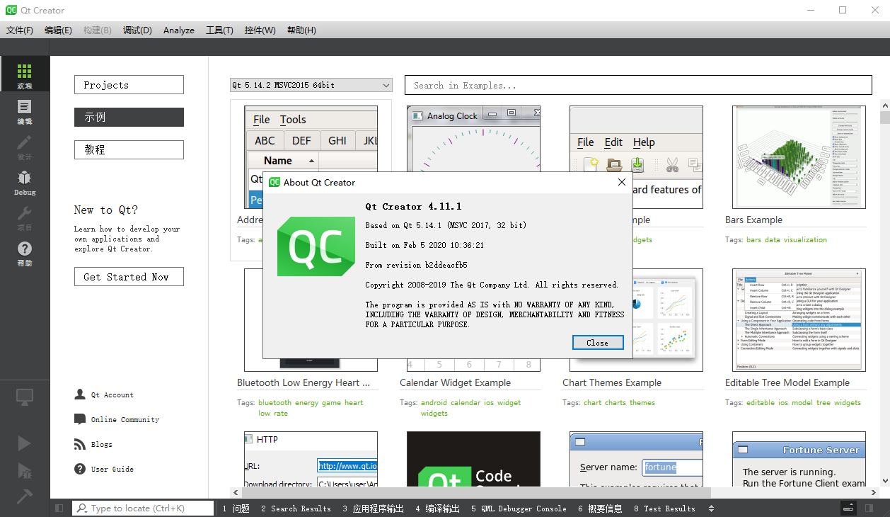Viewport: 890px width, 517px height.
Task: Click the Calendar Widget Example title
Action: [x=455, y=382]
